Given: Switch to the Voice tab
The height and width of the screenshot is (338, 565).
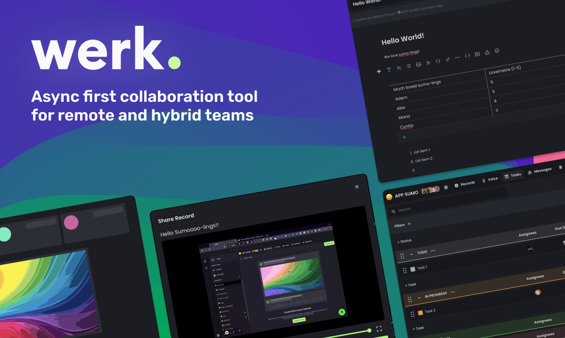Looking at the screenshot, I should point(490,180).
